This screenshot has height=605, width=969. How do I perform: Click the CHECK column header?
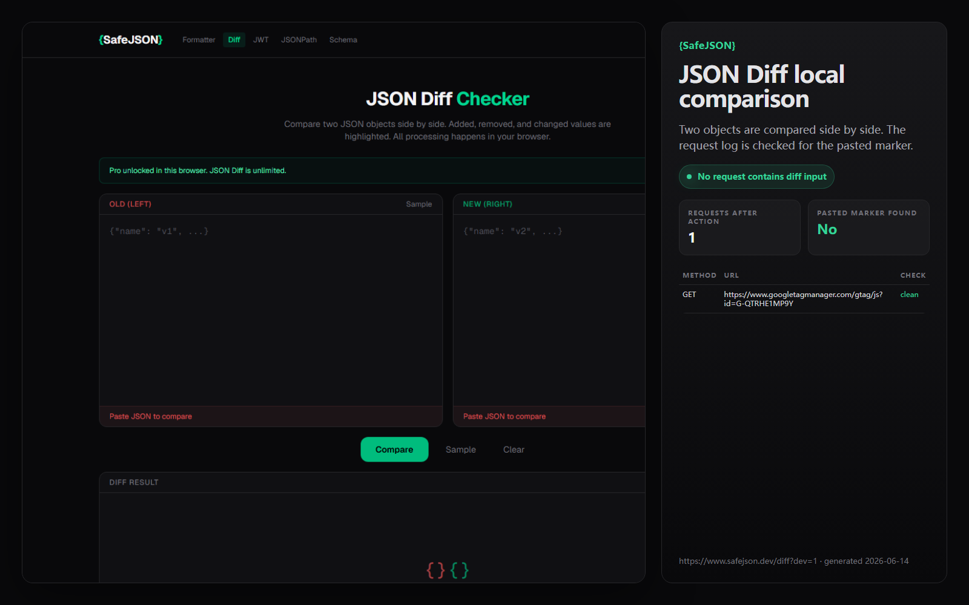click(913, 275)
